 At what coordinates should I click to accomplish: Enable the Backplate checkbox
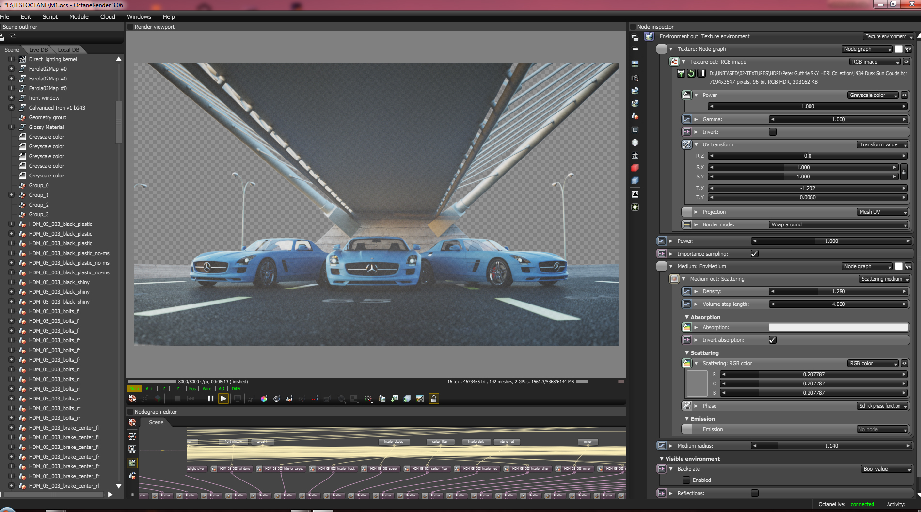(x=686, y=480)
